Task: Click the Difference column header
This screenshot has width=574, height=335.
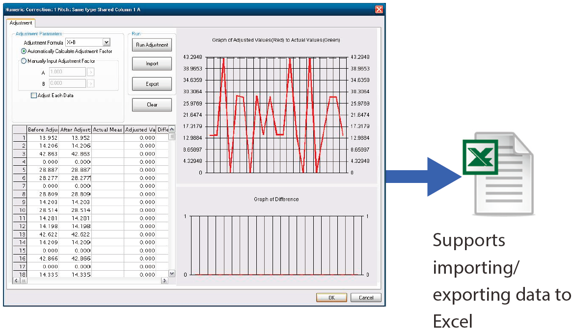Action: tap(163, 129)
